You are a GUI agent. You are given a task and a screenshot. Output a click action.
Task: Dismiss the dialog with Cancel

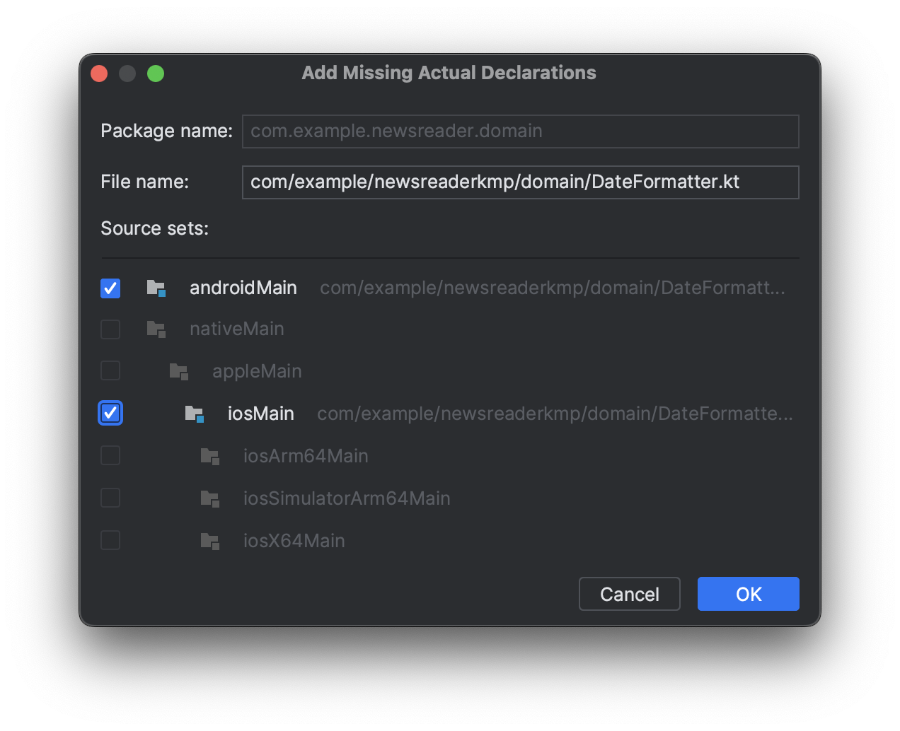(630, 594)
